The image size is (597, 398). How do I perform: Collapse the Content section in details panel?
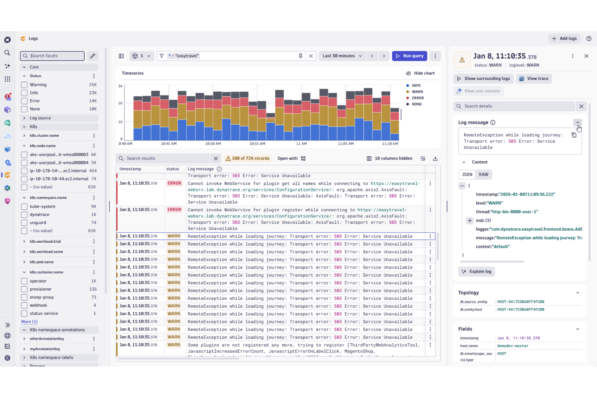click(x=463, y=162)
